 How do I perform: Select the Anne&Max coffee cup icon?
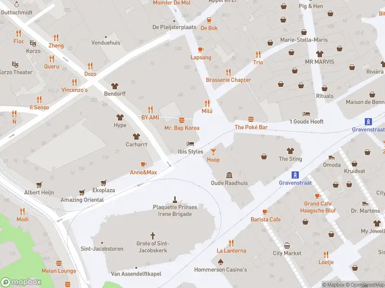pyautogui.click(x=143, y=164)
